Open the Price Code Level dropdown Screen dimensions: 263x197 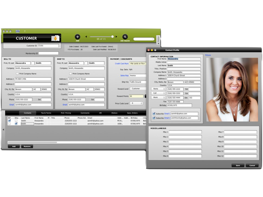137,103
